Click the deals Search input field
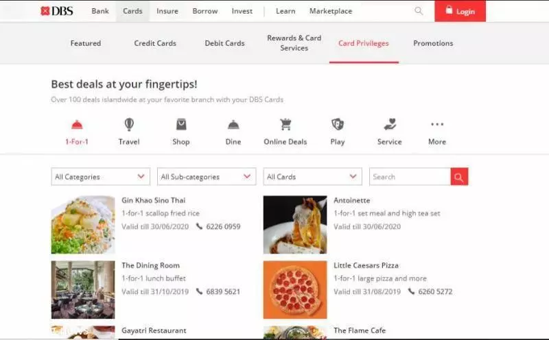Screen dimensions: 549x340 (x=410, y=177)
